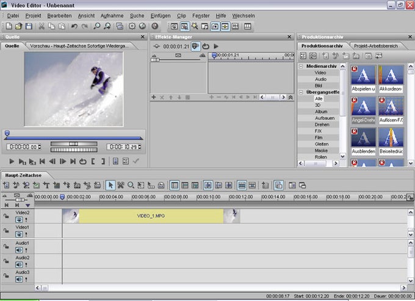Screen dimensions: 415x301
Task: Switch to the Projekt-Arbeitsbereich tab
Action: (376, 46)
